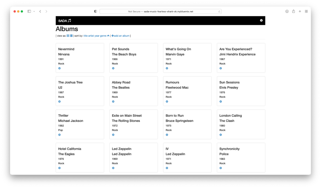Open gear for Exile on Main Street
The image size is (321, 188).
[113, 135]
